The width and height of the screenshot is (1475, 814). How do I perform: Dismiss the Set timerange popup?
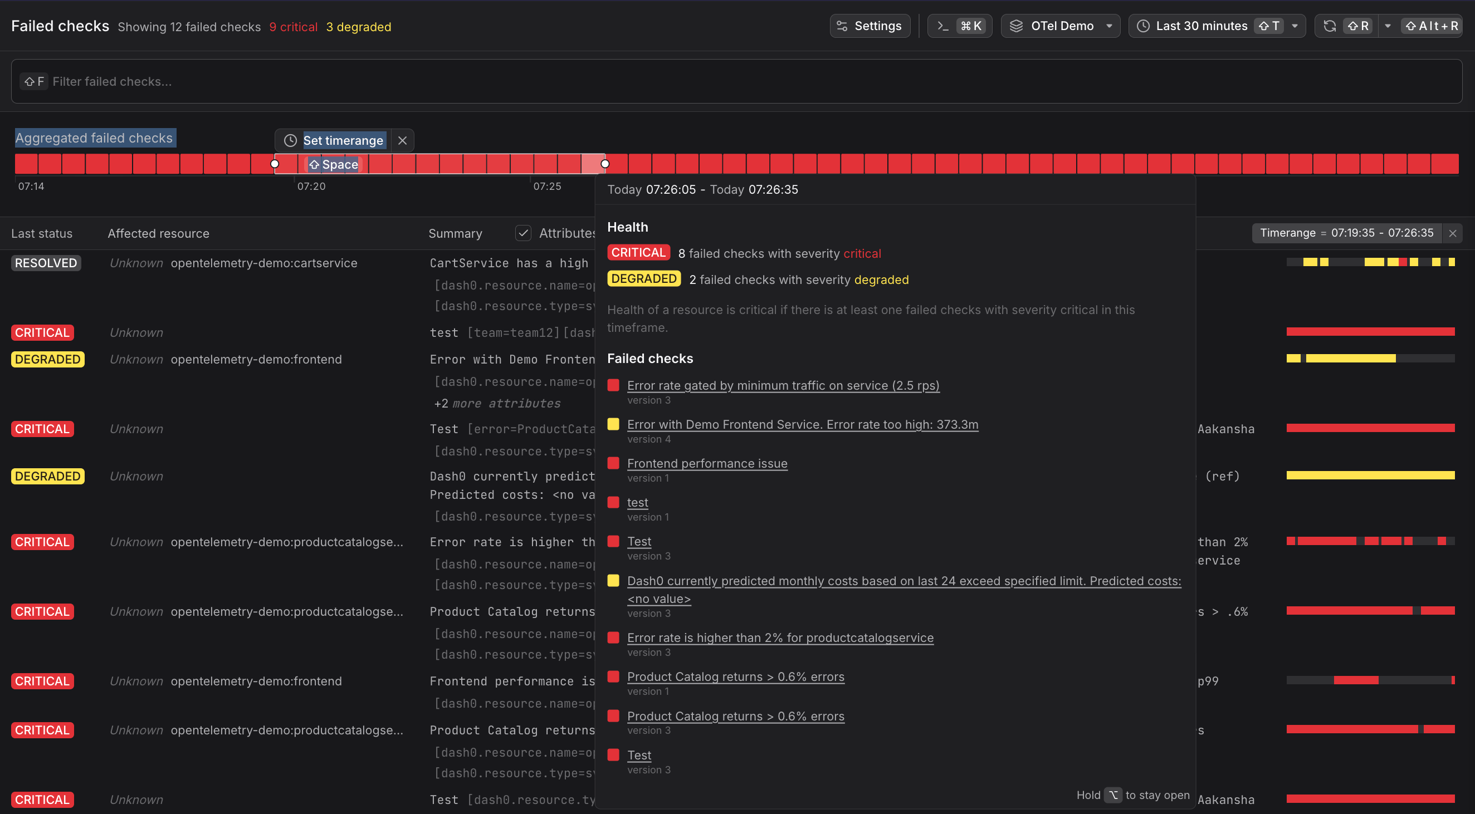pyautogui.click(x=403, y=140)
